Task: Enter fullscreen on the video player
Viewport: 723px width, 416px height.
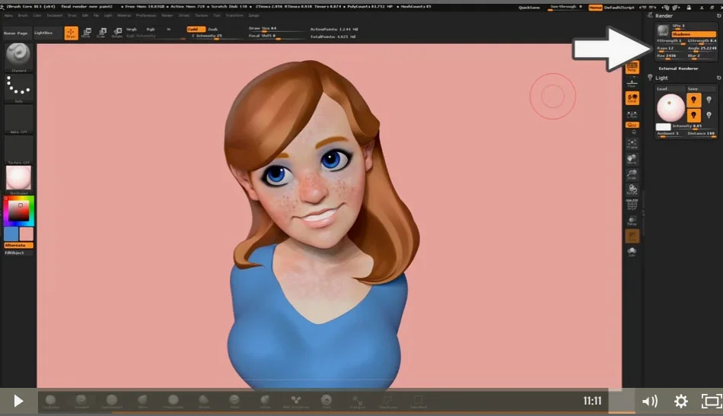Action: 712,401
